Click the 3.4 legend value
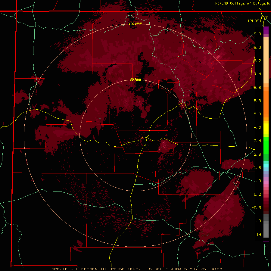Screen dimensions: 271x271 257,141
